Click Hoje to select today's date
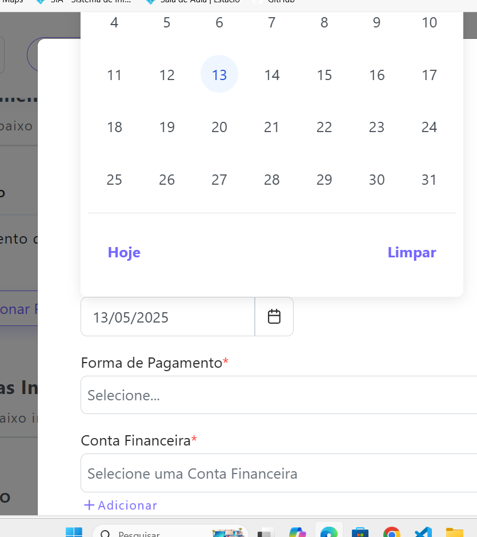Viewport: 477px width, 537px height. pyautogui.click(x=124, y=253)
